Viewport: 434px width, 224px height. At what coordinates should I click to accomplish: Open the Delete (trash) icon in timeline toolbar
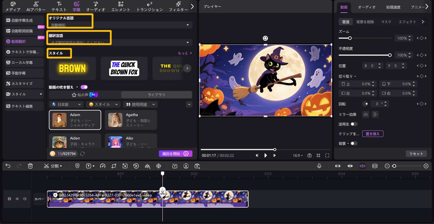(30, 166)
